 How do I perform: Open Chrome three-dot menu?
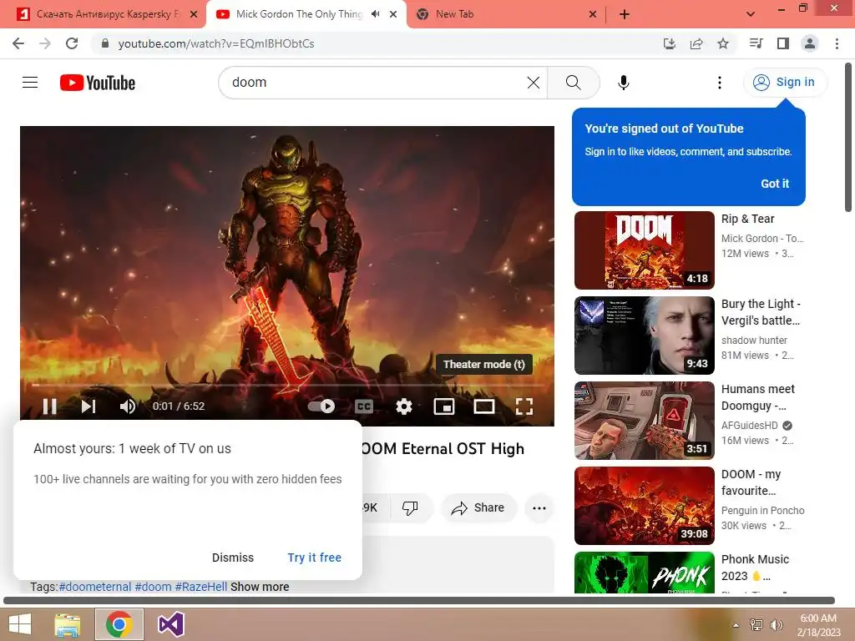tap(837, 43)
